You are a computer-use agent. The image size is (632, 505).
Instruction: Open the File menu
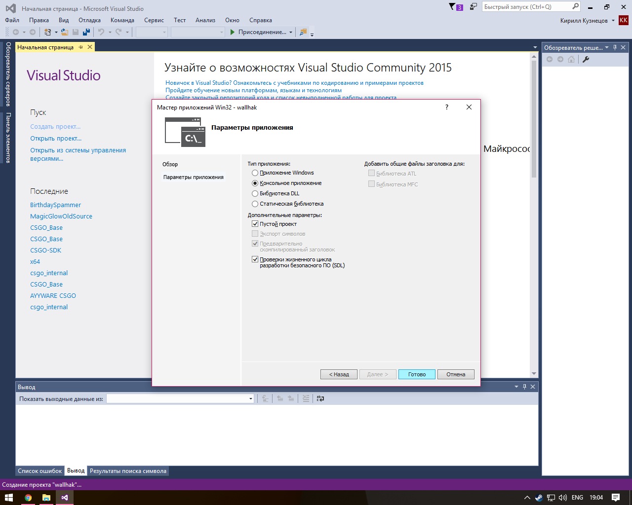click(x=12, y=20)
